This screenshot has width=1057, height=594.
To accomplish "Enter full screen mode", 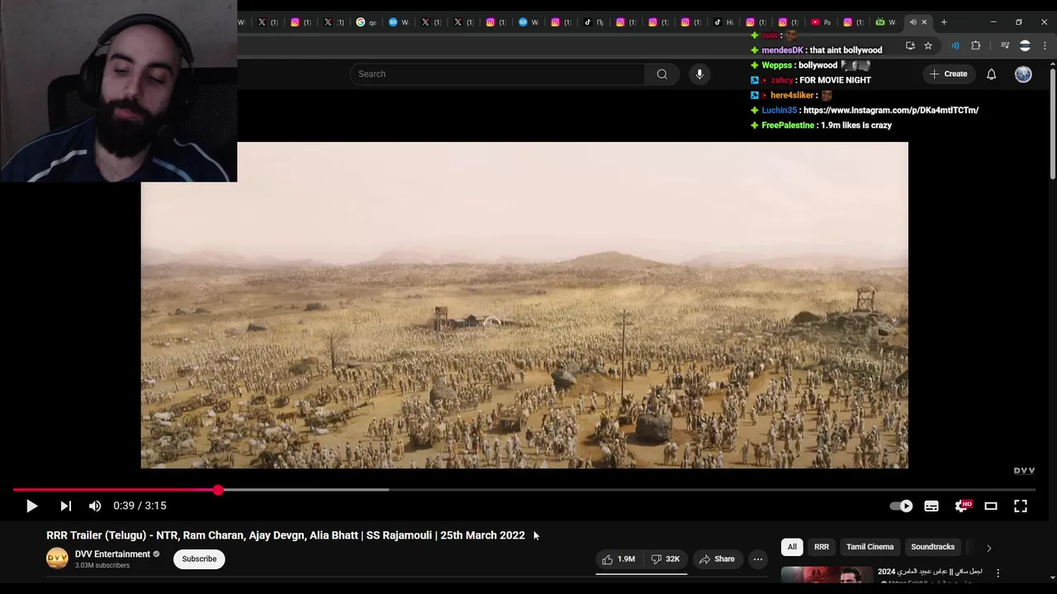I will 1021,506.
